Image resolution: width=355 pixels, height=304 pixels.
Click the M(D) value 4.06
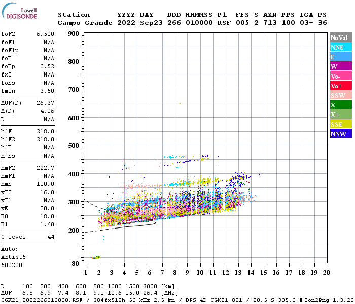point(47,111)
